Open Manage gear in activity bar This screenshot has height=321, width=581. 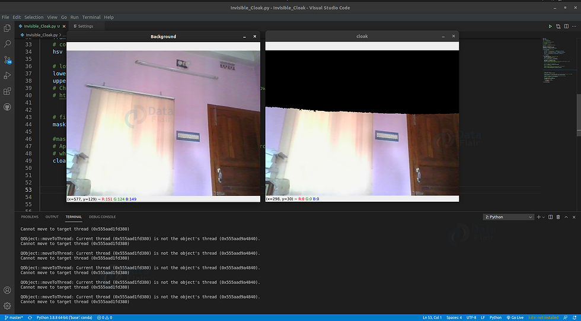[x=7, y=306]
